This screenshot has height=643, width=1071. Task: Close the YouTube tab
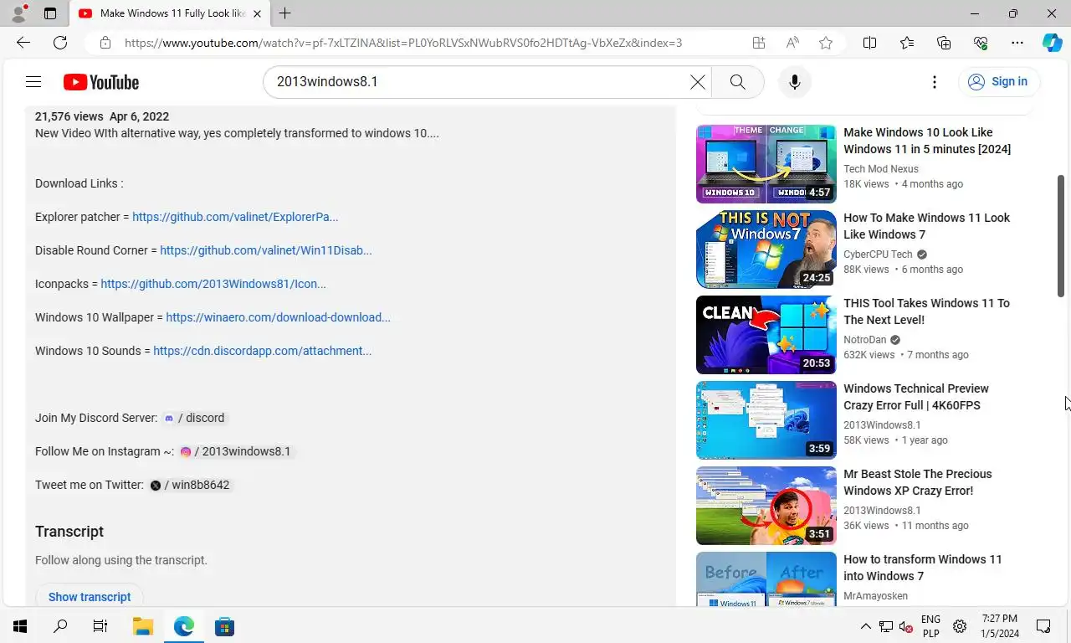pos(257,13)
